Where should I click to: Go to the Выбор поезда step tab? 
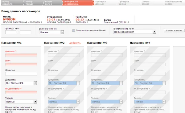(33, 3)
